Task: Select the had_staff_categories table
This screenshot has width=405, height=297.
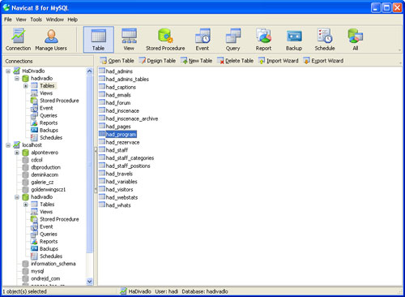Action: click(x=126, y=157)
